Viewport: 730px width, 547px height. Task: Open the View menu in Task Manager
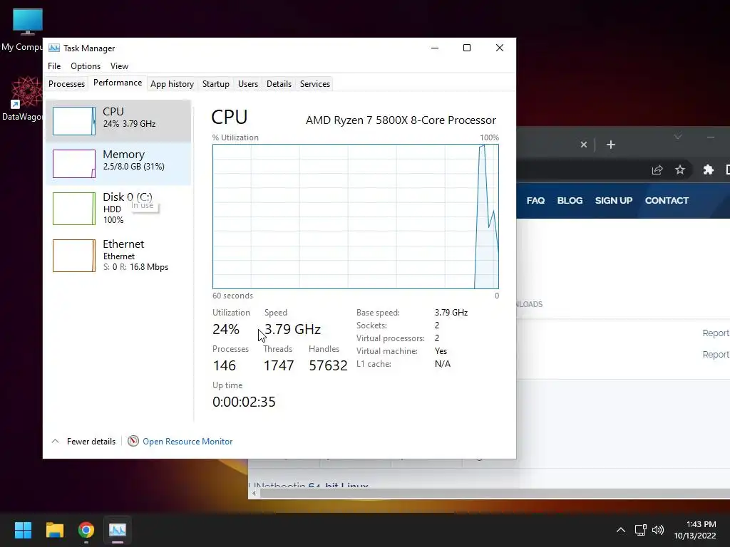119,66
